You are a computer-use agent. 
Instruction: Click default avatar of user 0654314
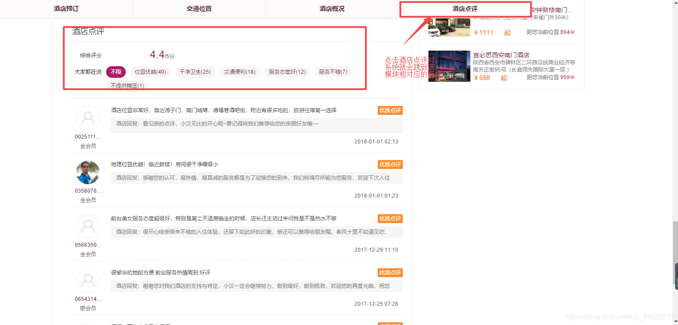(88, 281)
